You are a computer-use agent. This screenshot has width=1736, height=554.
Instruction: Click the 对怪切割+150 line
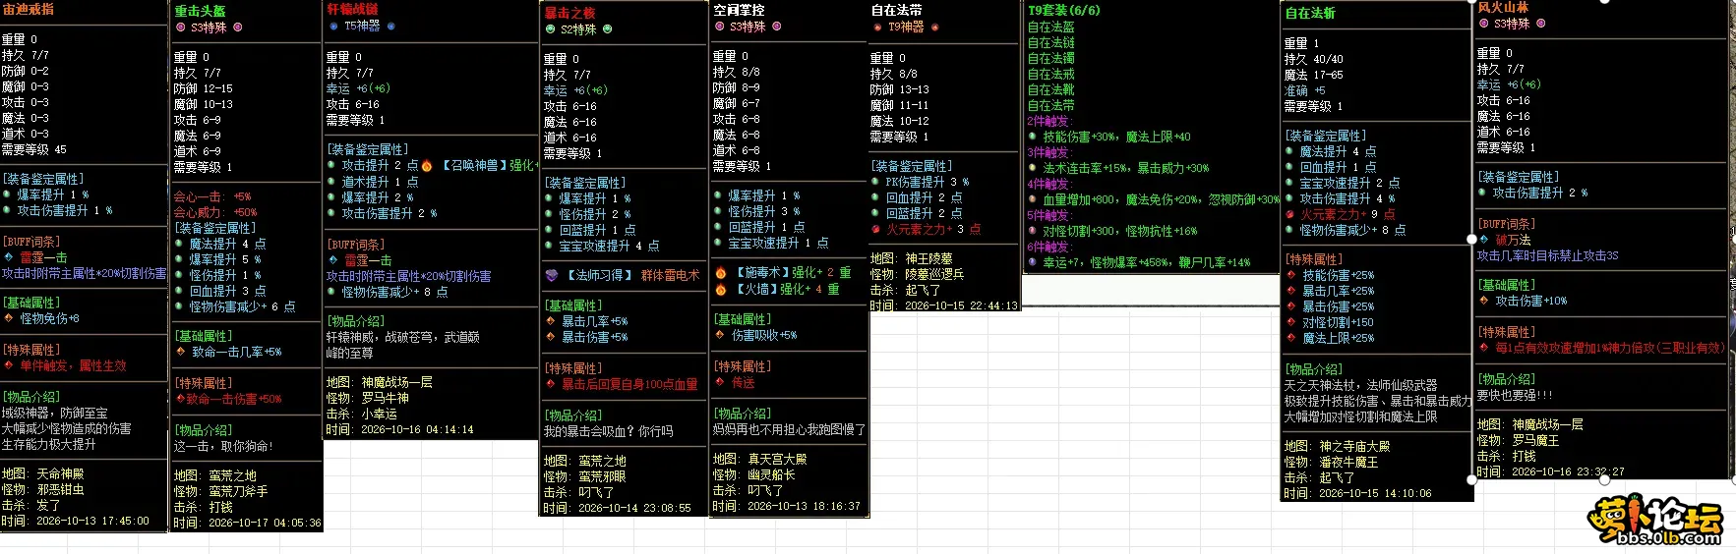1338,322
